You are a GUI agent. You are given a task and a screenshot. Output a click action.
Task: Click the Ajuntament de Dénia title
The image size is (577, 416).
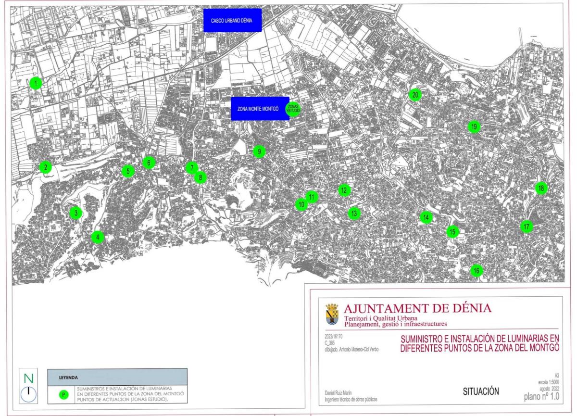coord(417,308)
